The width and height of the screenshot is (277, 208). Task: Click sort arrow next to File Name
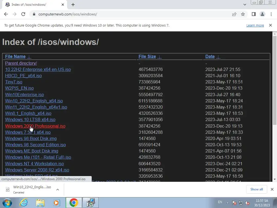click(29, 57)
